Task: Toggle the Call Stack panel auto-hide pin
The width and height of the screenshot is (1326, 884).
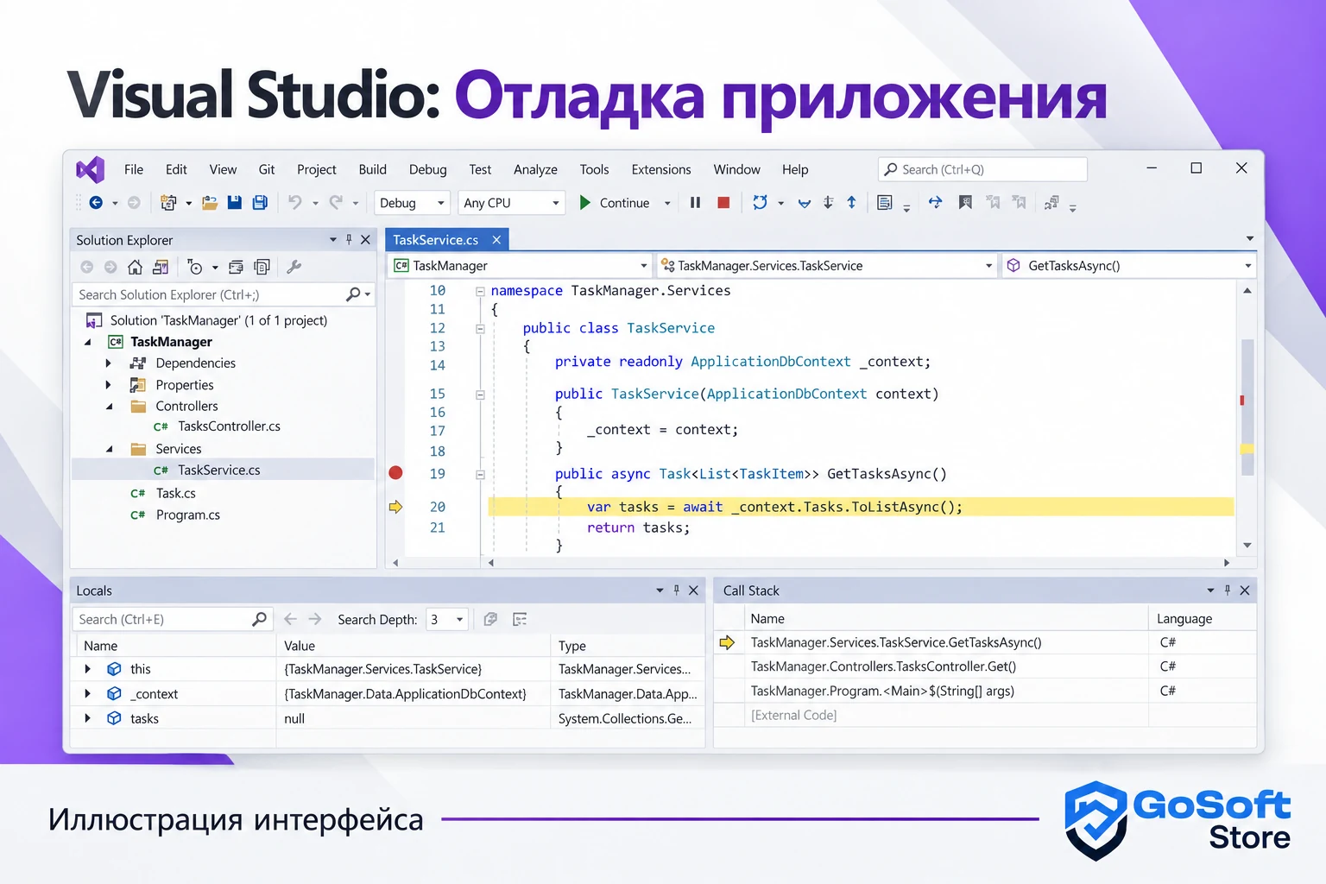Action: (x=1227, y=590)
